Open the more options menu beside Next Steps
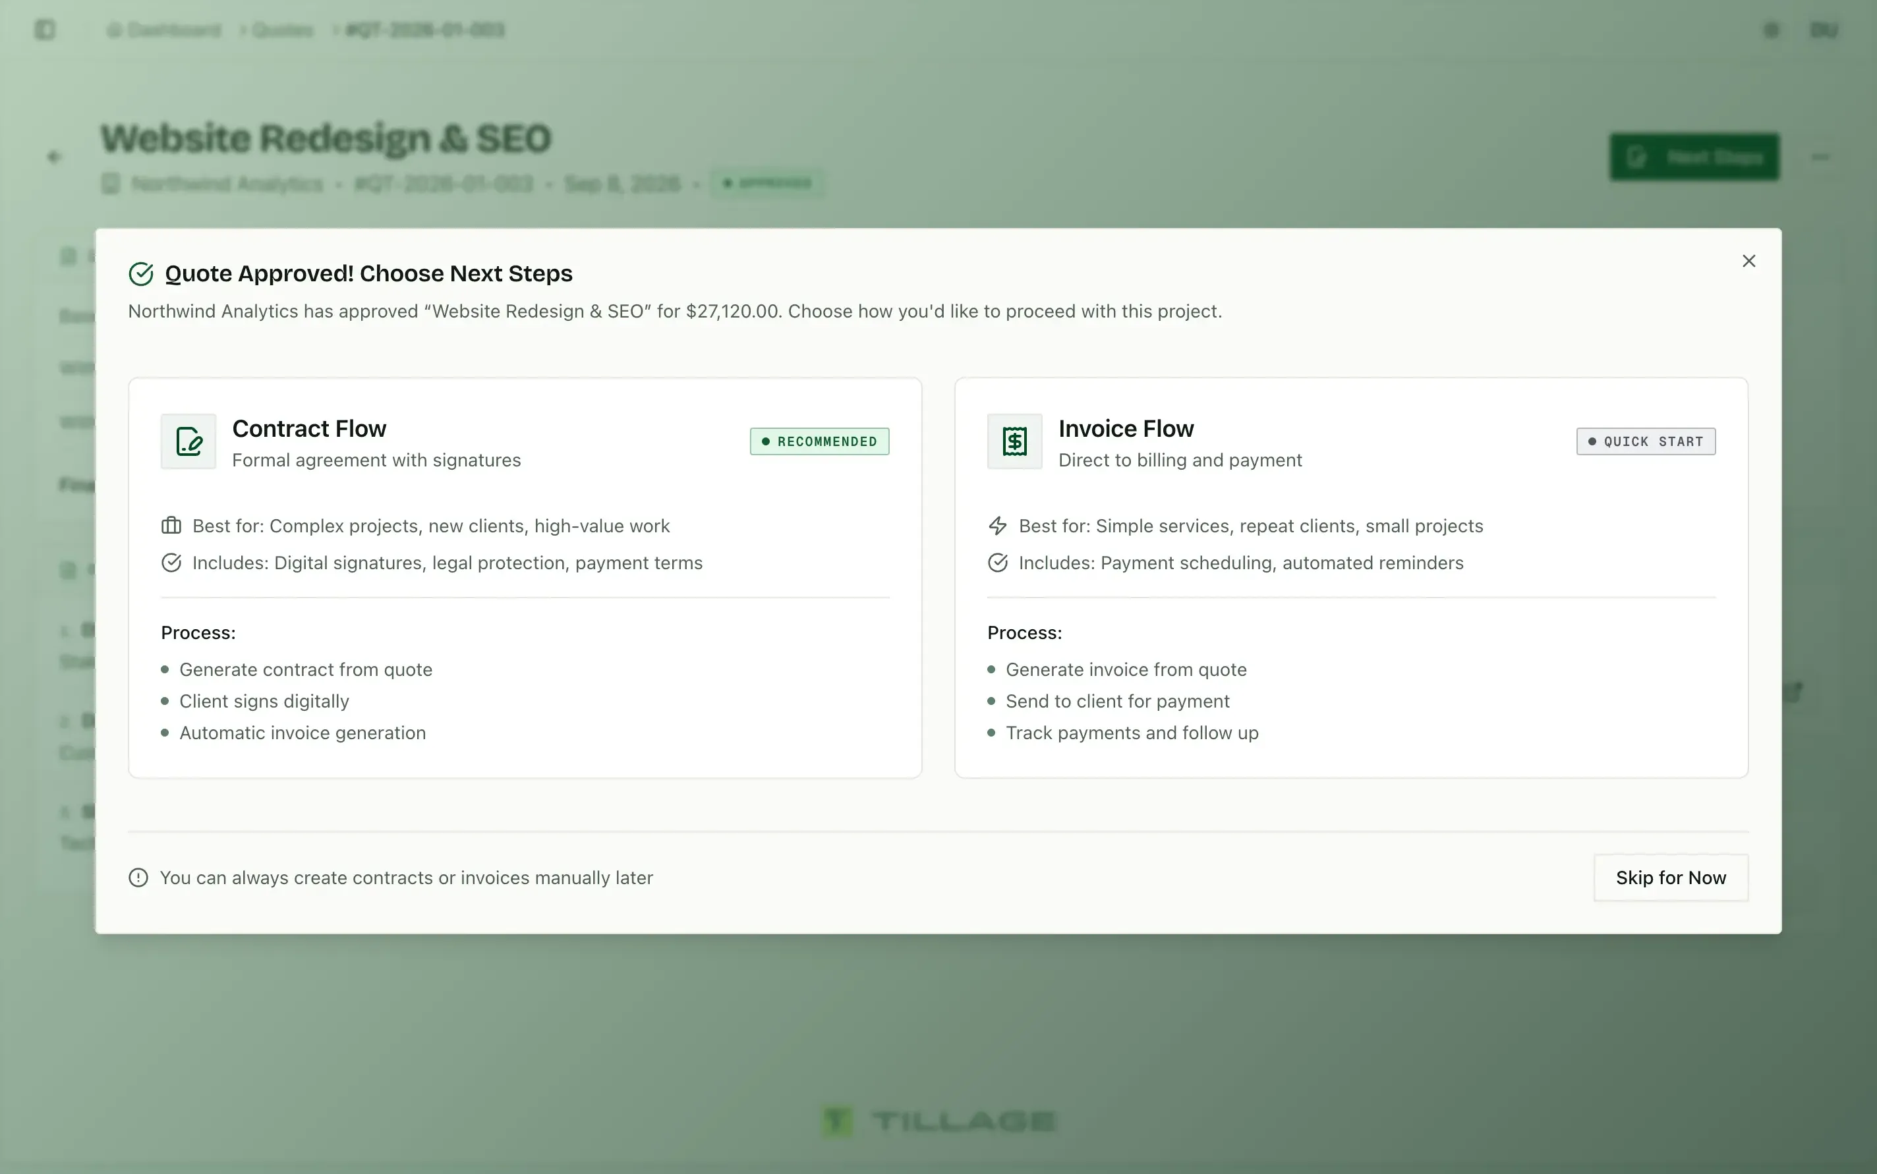Image resolution: width=1877 pixels, height=1174 pixels. pyautogui.click(x=1820, y=157)
